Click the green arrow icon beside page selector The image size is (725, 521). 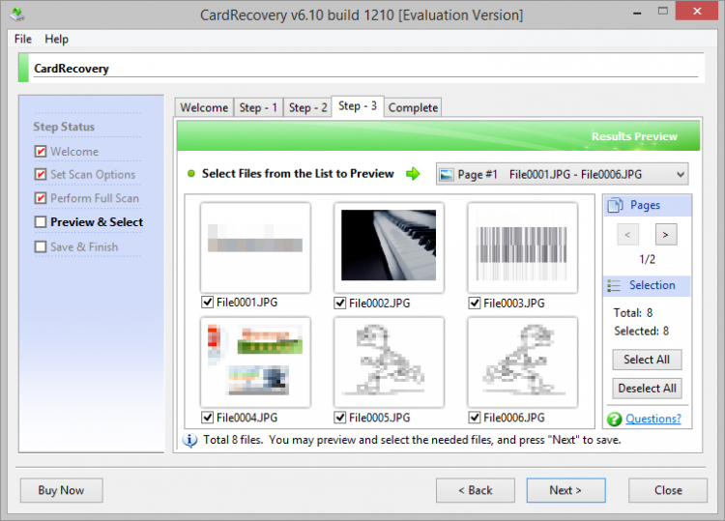(413, 174)
